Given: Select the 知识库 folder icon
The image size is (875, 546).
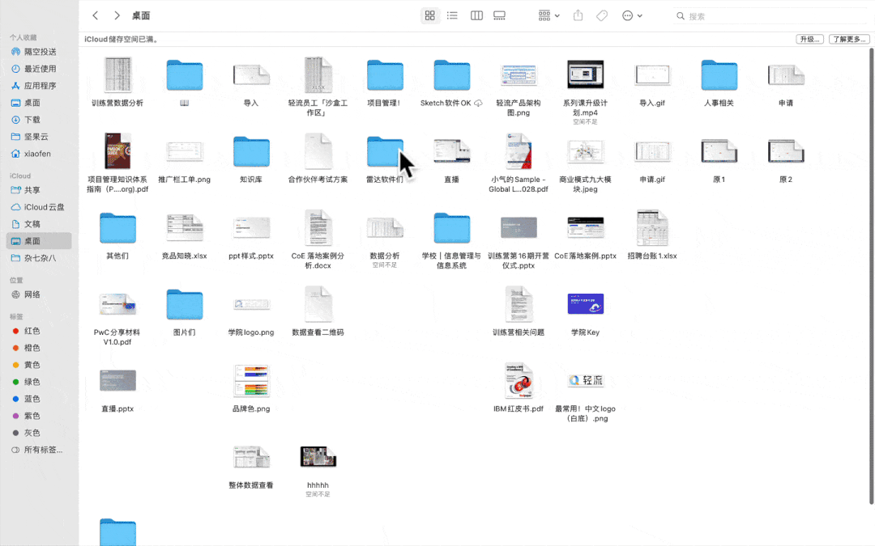Looking at the screenshot, I should click(x=251, y=151).
